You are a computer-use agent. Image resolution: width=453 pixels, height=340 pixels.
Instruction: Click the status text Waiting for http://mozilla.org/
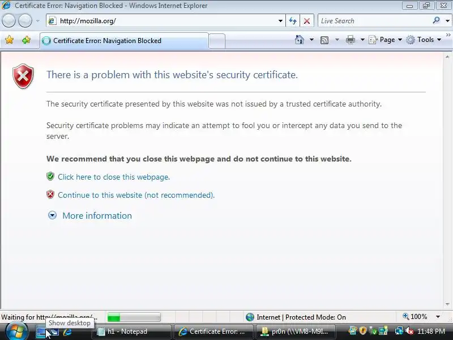pos(49,317)
